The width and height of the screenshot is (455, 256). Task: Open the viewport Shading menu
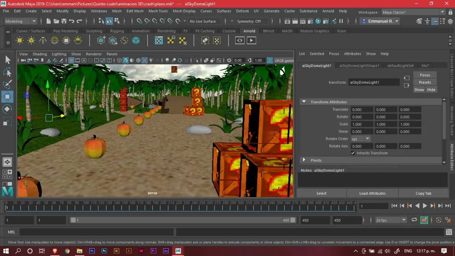pyautogui.click(x=39, y=54)
